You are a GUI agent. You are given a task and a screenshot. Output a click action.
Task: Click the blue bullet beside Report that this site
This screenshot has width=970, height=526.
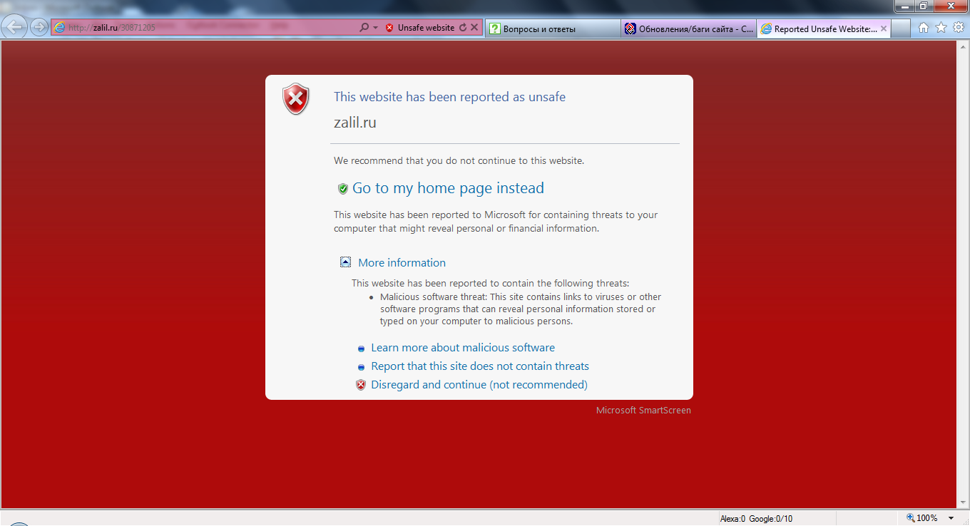(x=362, y=367)
